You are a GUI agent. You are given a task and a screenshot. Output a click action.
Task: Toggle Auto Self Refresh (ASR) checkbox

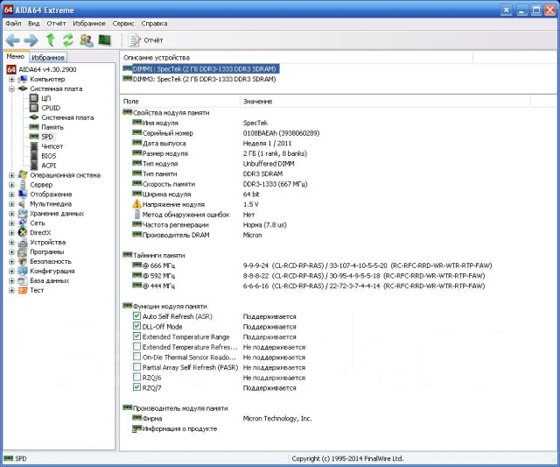point(136,316)
